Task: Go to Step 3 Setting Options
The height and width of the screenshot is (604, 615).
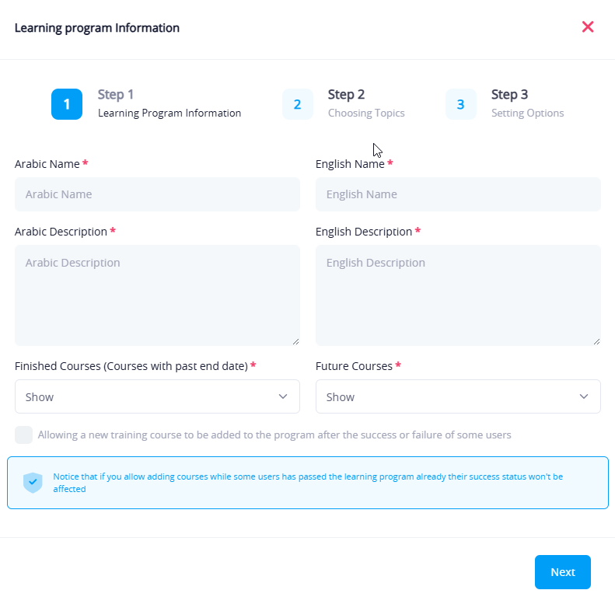Action: tap(527, 103)
